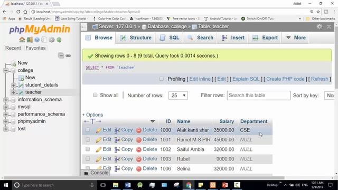The image size is (338, 190).
Task: Click the collapse header arrows icon
Action: pos(329,26)
